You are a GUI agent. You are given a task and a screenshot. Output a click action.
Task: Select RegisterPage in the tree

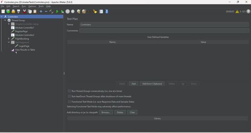coord(21,31)
